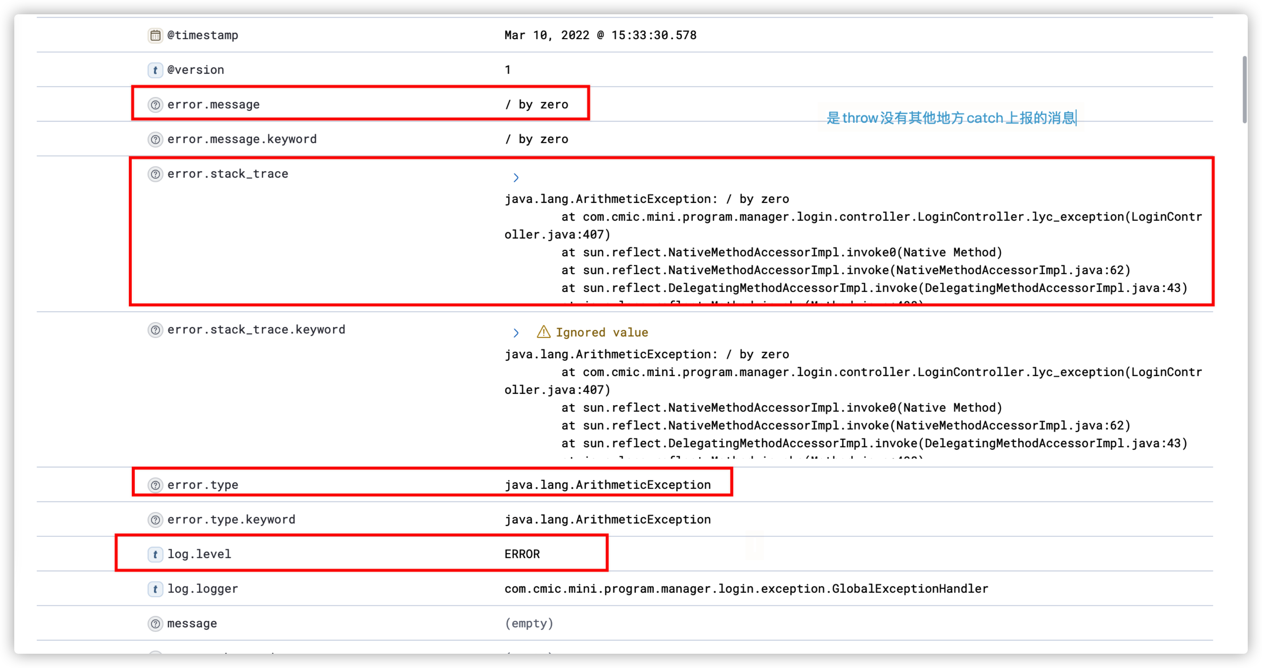Image resolution: width=1262 pixels, height=668 pixels.
Task: Click the blue Chinese annotation text
Action: pyautogui.click(x=950, y=118)
